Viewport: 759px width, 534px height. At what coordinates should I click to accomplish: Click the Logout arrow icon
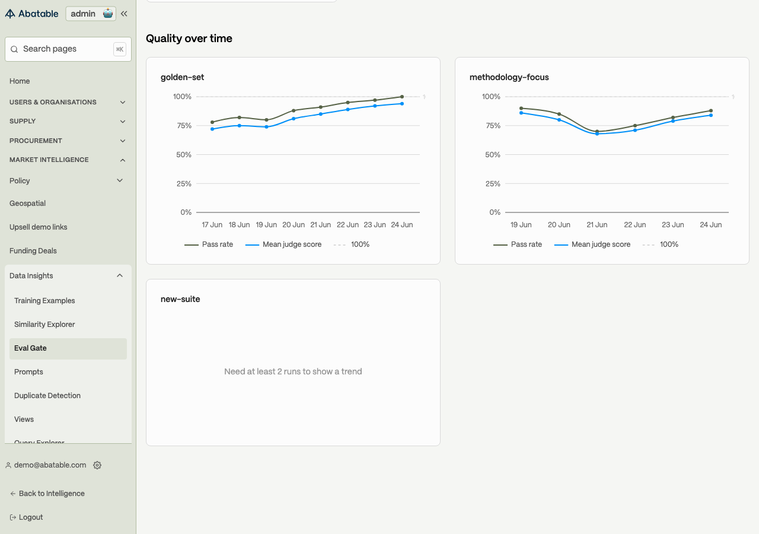(13, 517)
